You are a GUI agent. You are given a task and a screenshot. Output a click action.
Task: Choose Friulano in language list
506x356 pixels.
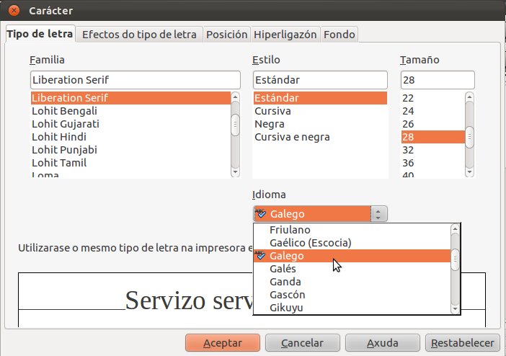point(352,230)
